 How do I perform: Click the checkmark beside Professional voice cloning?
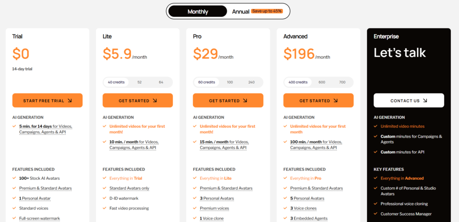[x=376, y=204]
